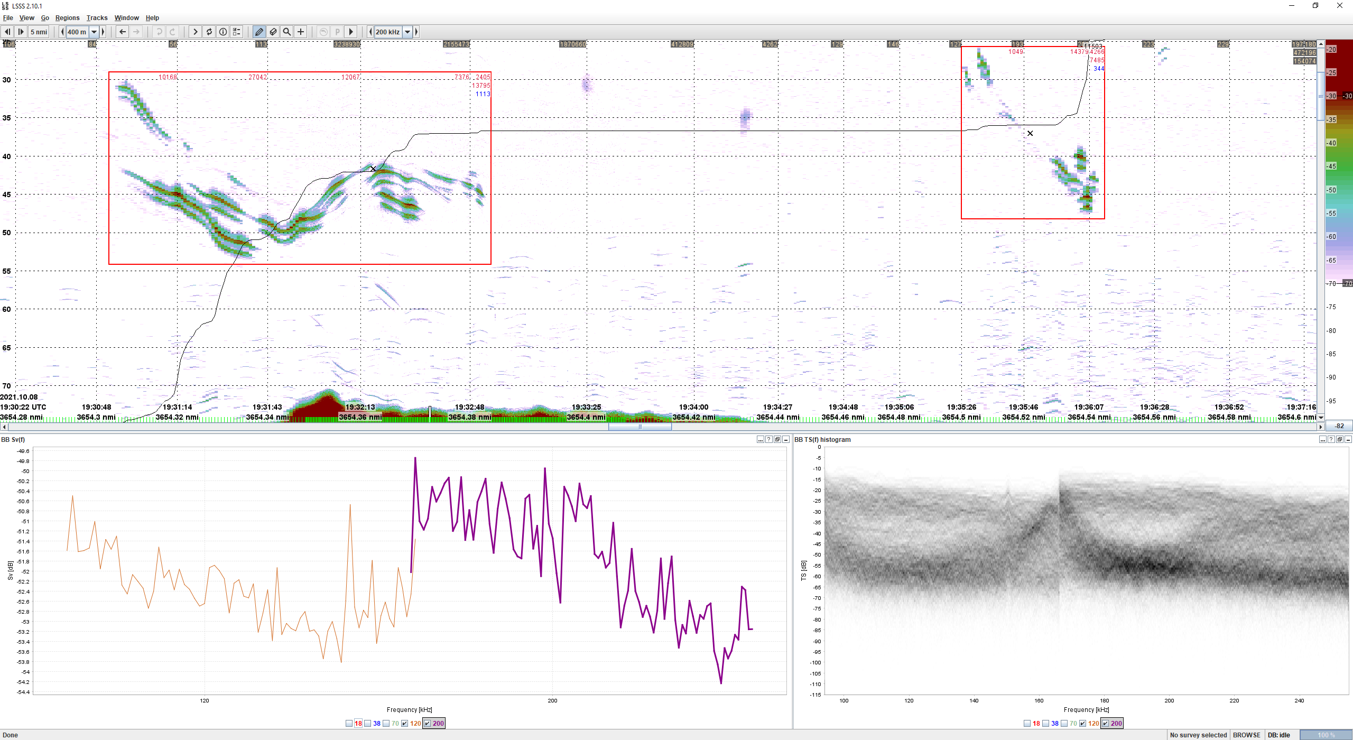Open the 200 kHz frequency dropdown
1353x740 pixels.
(x=407, y=31)
